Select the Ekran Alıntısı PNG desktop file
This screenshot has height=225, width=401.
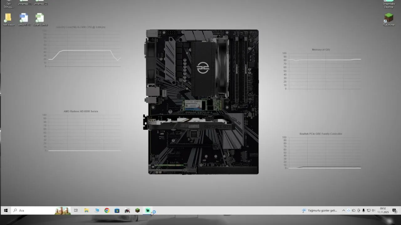(40, 20)
